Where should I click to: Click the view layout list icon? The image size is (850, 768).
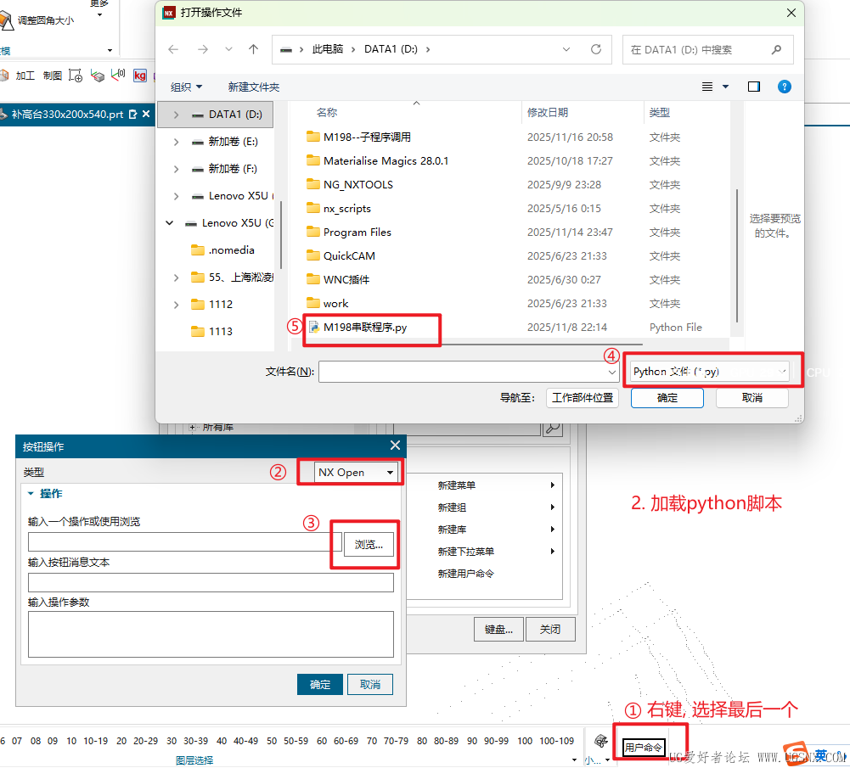pos(707,87)
